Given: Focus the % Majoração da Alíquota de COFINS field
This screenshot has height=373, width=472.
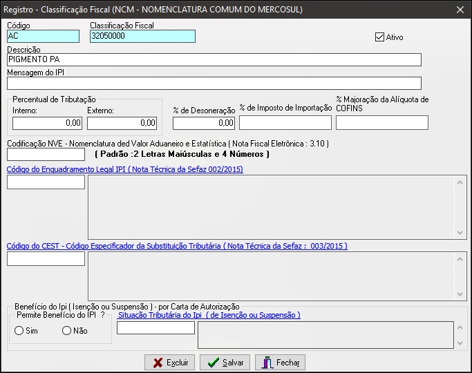Looking at the screenshot, I should [x=382, y=123].
